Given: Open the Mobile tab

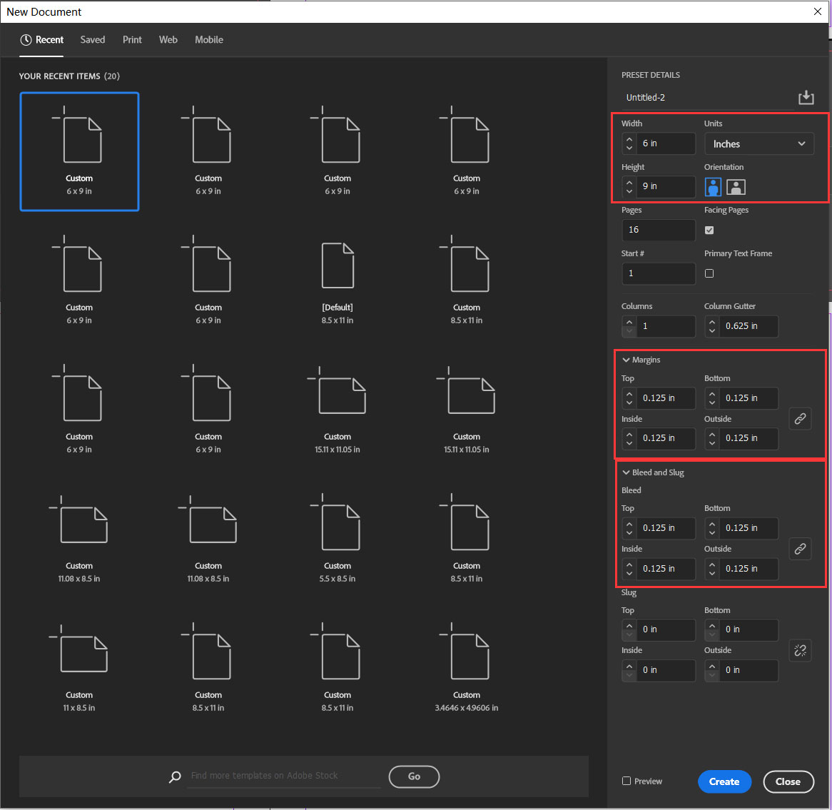Looking at the screenshot, I should pyautogui.click(x=209, y=40).
